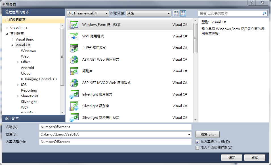Screen dimensions: 271x165
Task: Select the Cloud category in tree
Action: pos(26,73)
